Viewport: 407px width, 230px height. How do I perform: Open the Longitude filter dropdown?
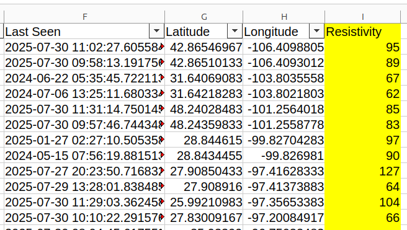point(316,31)
